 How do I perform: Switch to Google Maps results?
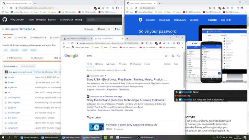pyautogui.click(x=123, y=64)
